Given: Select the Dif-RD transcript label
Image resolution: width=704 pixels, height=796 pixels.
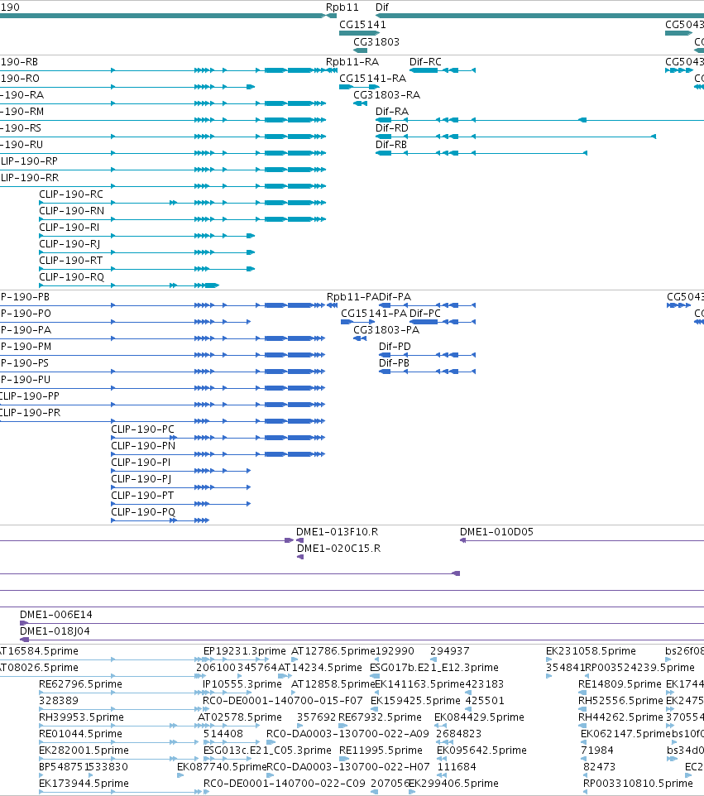Looking at the screenshot, I should click(x=392, y=128).
